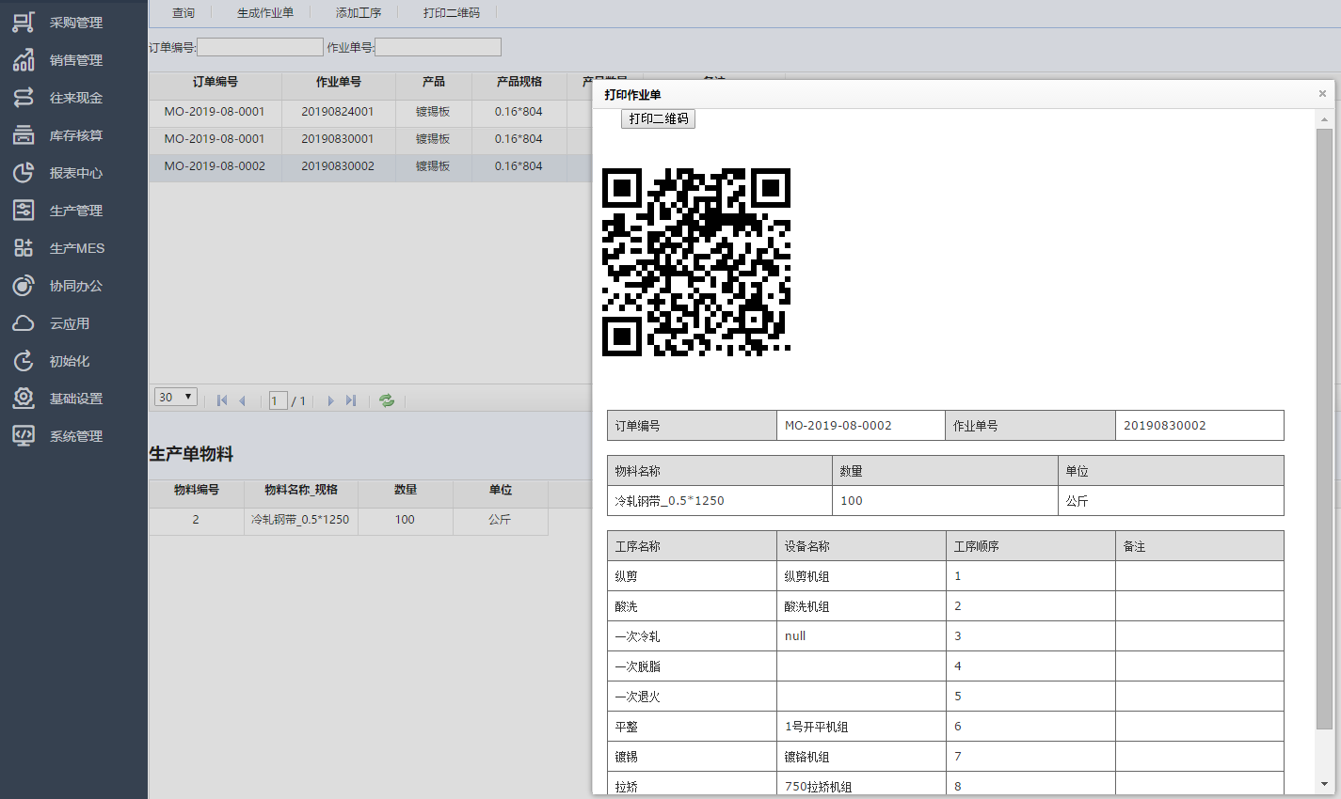The image size is (1341, 799).
Task: Click the QR code image
Action: [x=696, y=262]
